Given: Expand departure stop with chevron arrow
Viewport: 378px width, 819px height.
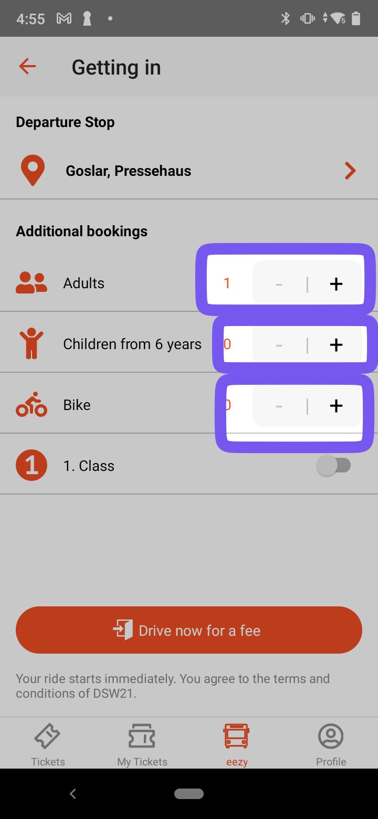Looking at the screenshot, I should click(350, 171).
